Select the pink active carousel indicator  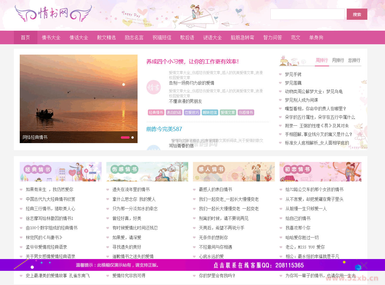[125, 137]
